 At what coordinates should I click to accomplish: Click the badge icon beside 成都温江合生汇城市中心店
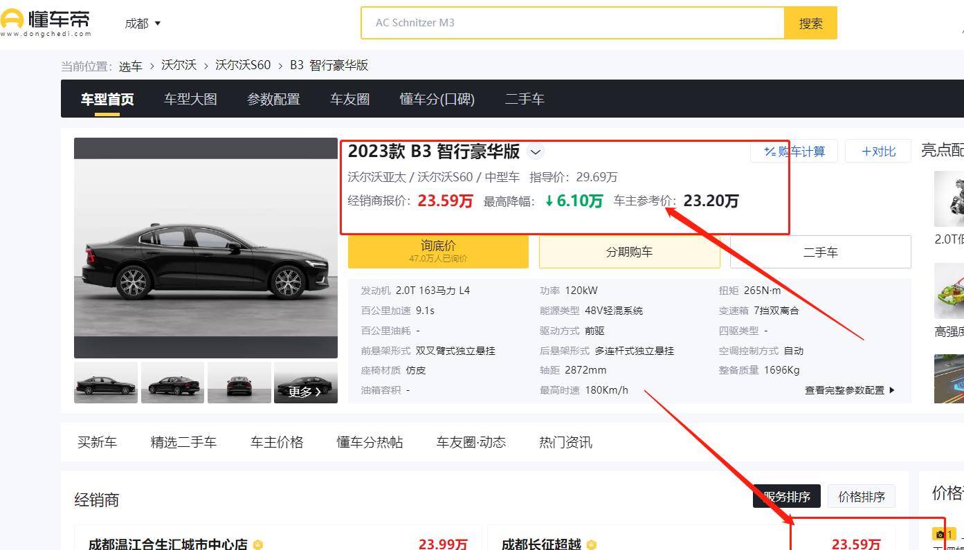[x=258, y=544]
